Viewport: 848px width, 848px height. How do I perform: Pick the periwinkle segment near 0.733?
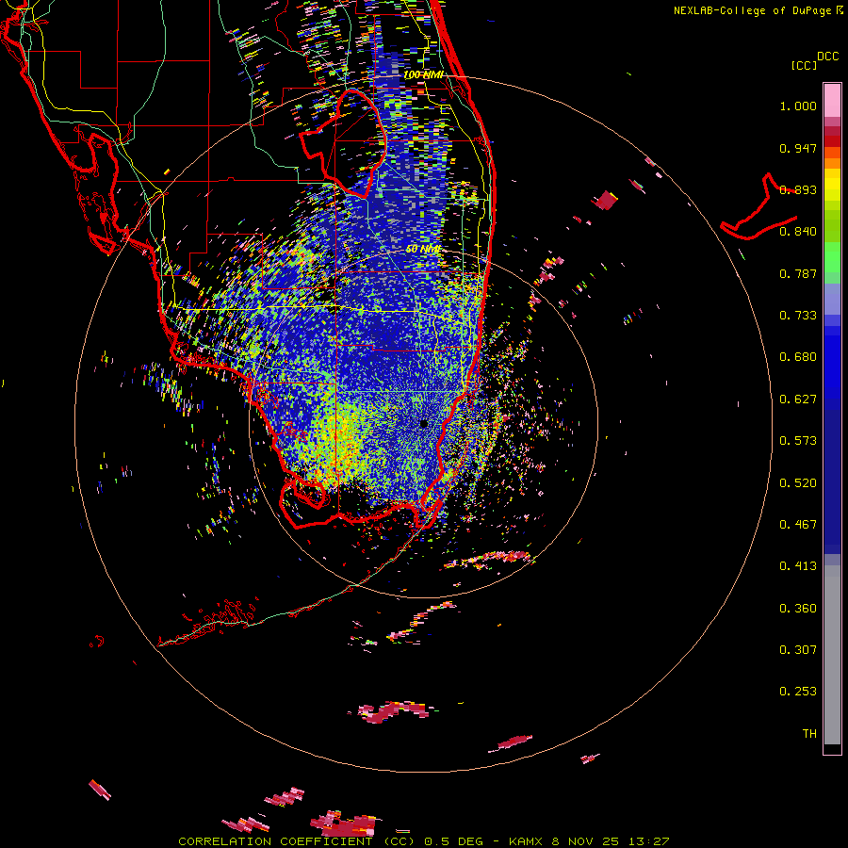coord(832,299)
